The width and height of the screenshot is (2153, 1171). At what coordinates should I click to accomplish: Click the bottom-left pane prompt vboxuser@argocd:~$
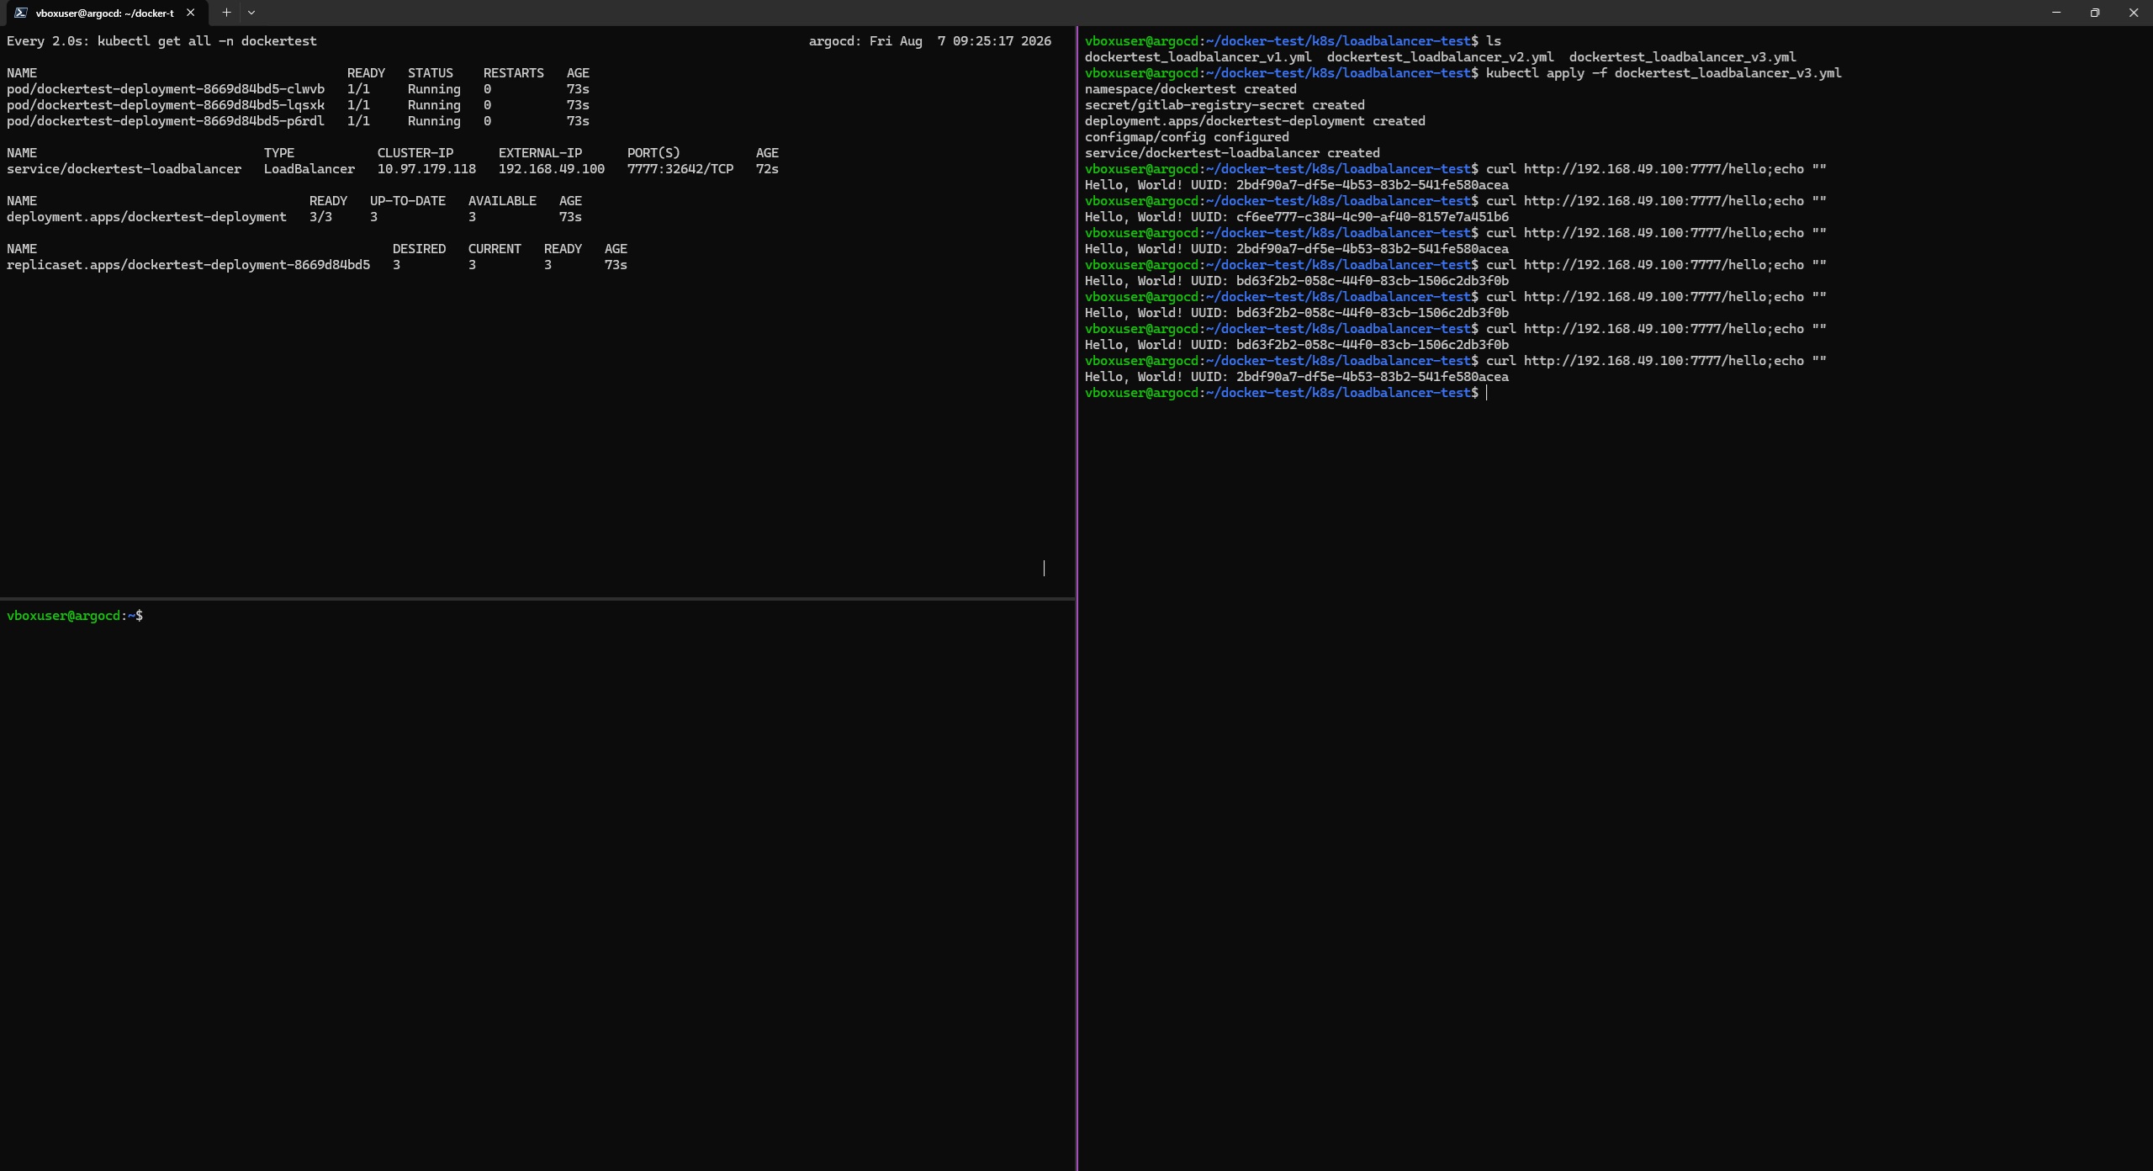click(x=75, y=616)
